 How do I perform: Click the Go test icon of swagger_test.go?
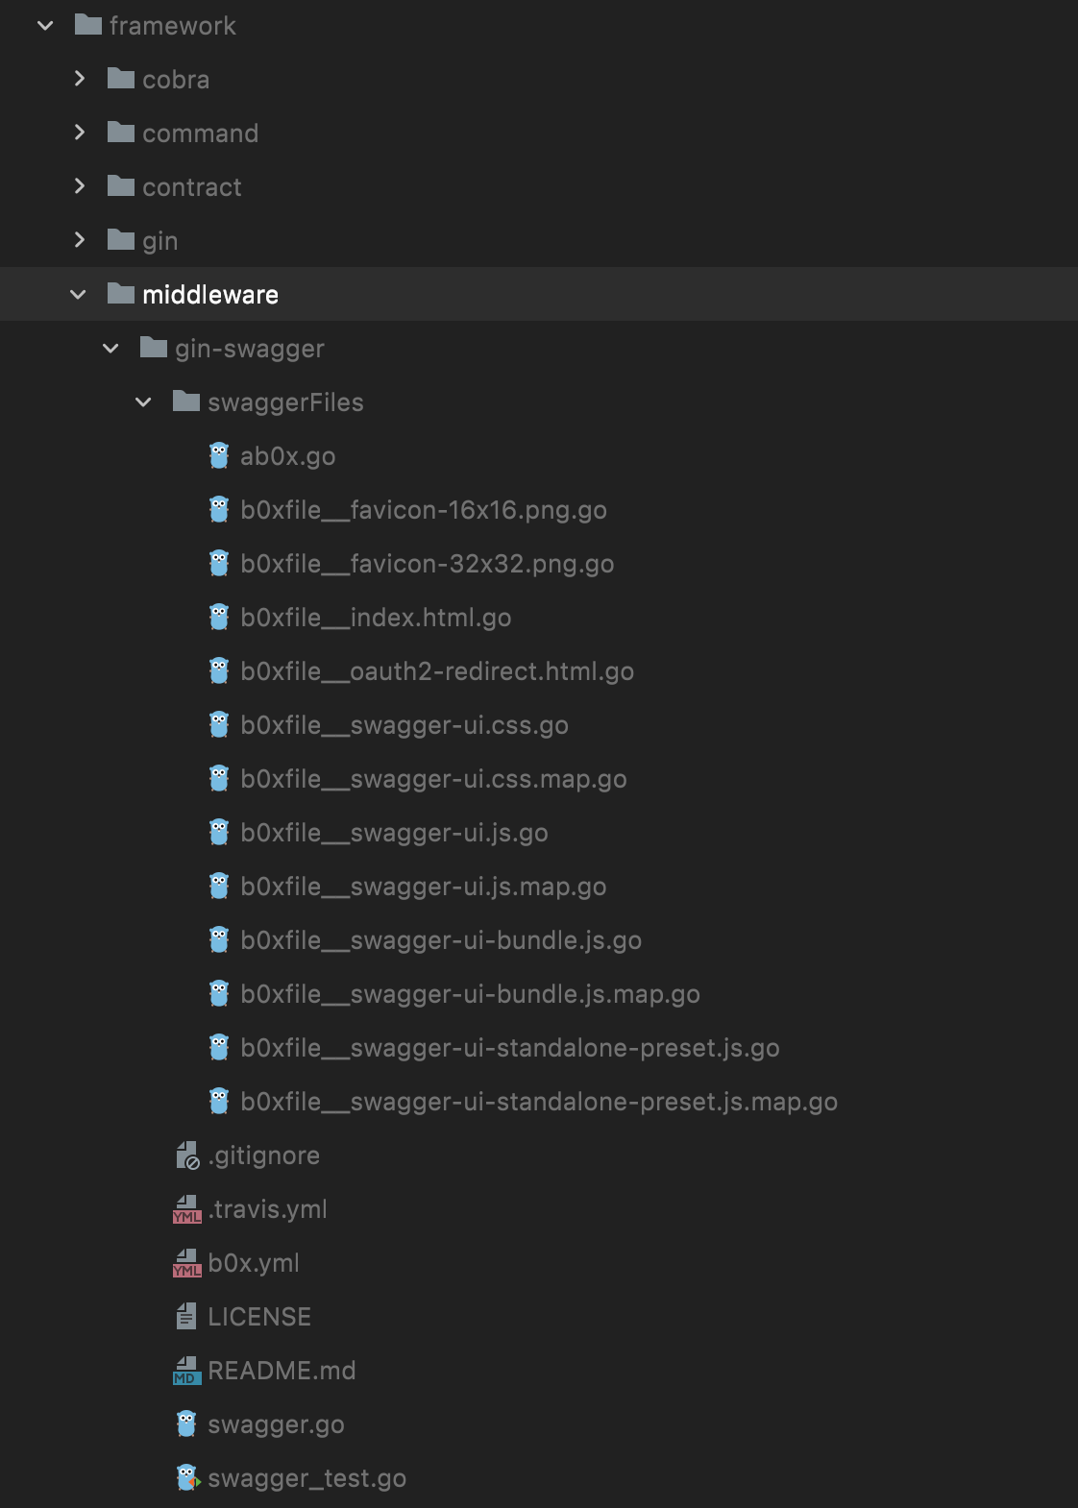187,1478
